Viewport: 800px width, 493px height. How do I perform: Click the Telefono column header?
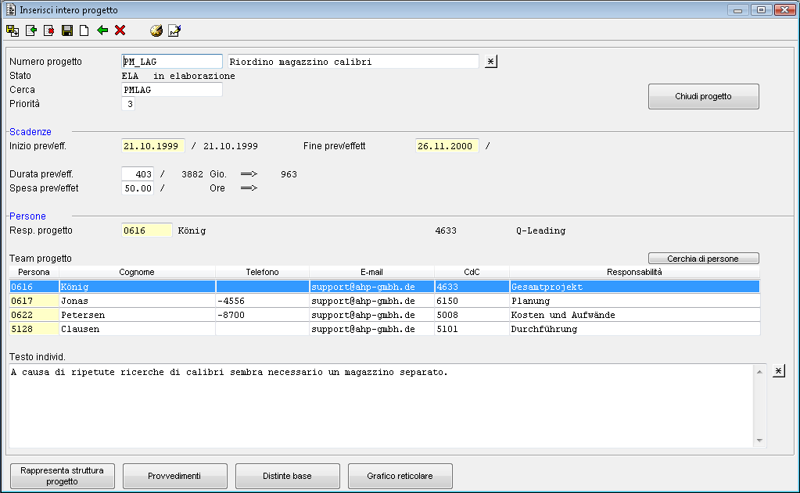click(262, 272)
